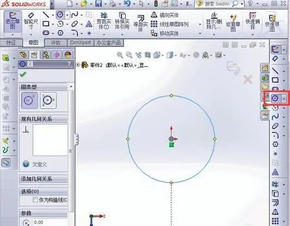
Task: Click the confirmation-corner red X to cancel the sketch
Action: [x=248, y=80]
